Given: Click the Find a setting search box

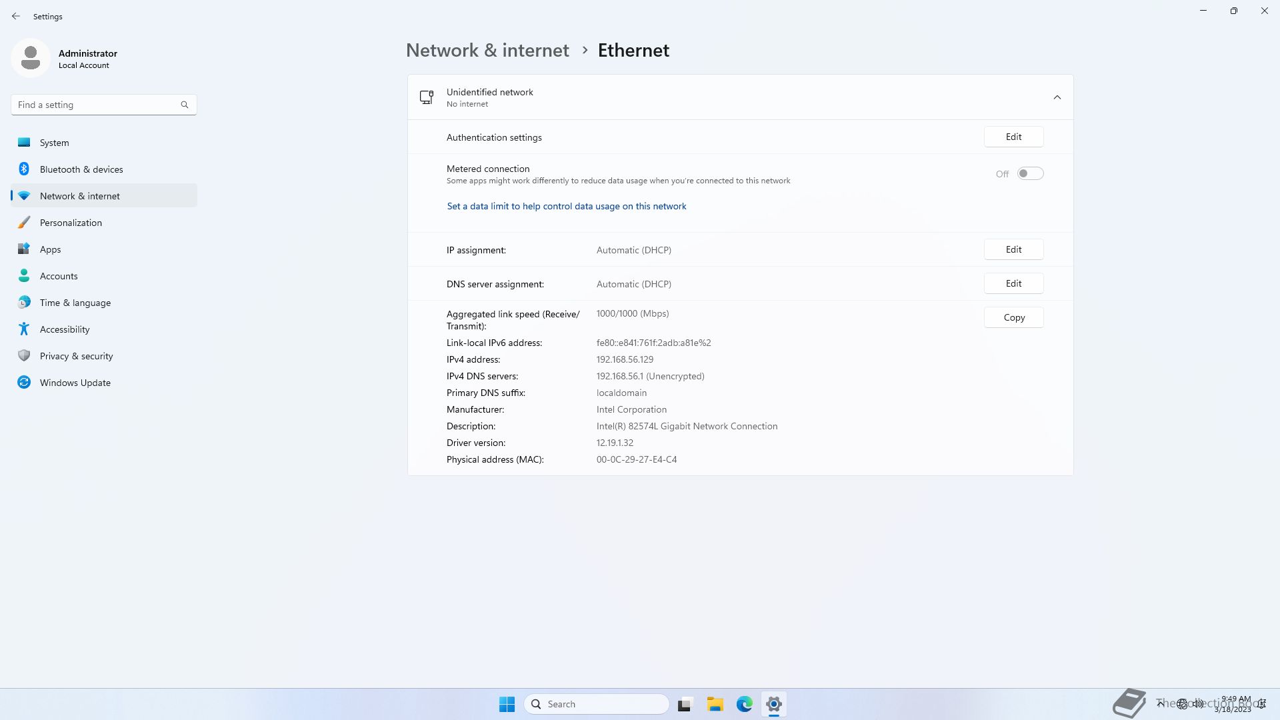Looking at the screenshot, I should (97, 105).
